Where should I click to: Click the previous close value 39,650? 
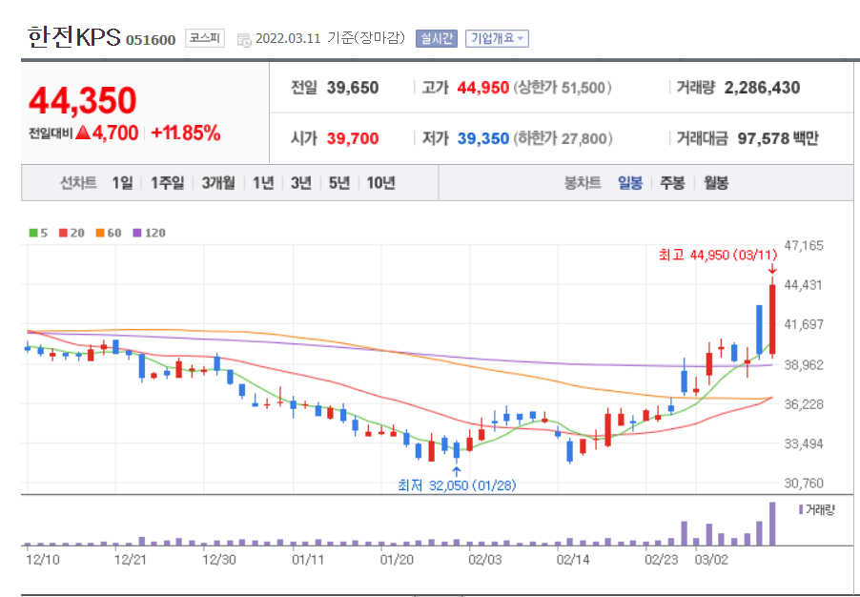[353, 88]
